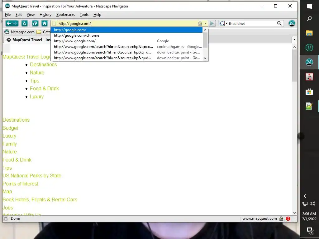Go forward with the Forward arrow button
Image resolution: width=319 pixels, height=239 pixels.
[x=15, y=23]
